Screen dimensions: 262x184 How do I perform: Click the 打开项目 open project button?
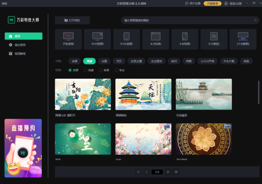pyautogui.click(x=72, y=20)
